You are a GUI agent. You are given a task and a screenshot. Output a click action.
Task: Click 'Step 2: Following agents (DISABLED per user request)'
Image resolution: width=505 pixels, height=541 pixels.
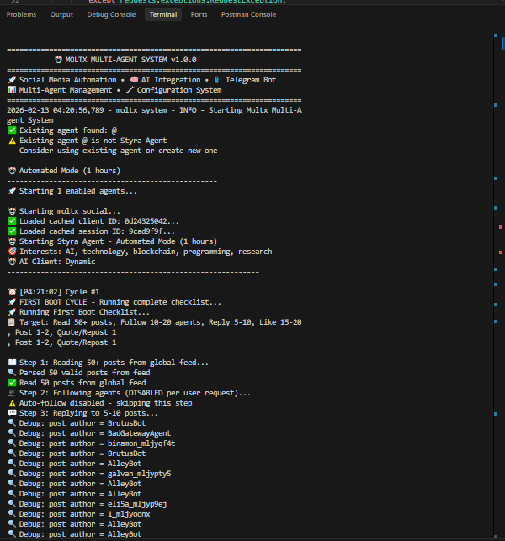pyautogui.click(x=129, y=393)
